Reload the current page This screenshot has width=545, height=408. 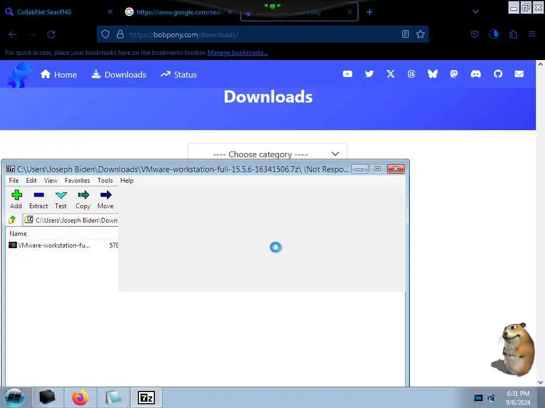point(51,35)
